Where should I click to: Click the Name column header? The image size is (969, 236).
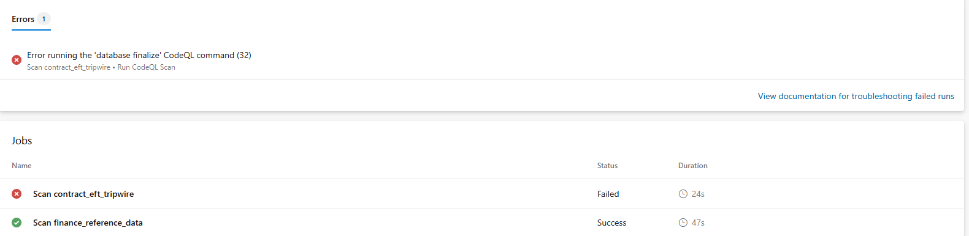tap(21, 166)
